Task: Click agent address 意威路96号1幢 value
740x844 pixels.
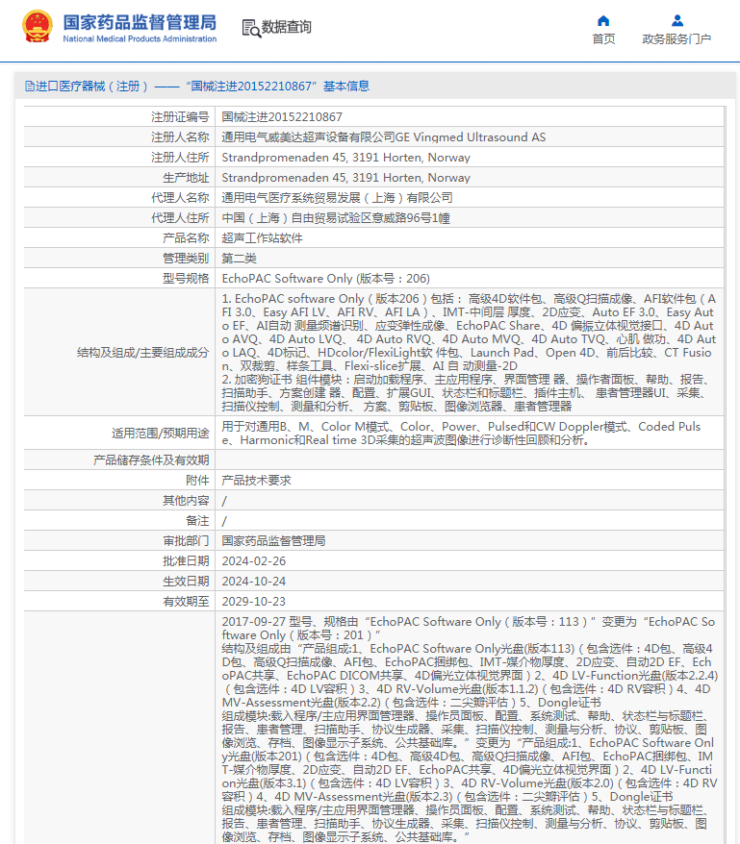Action: tap(336, 218)
